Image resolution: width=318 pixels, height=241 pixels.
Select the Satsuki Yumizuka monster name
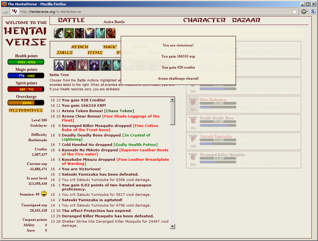click(216, 136)
